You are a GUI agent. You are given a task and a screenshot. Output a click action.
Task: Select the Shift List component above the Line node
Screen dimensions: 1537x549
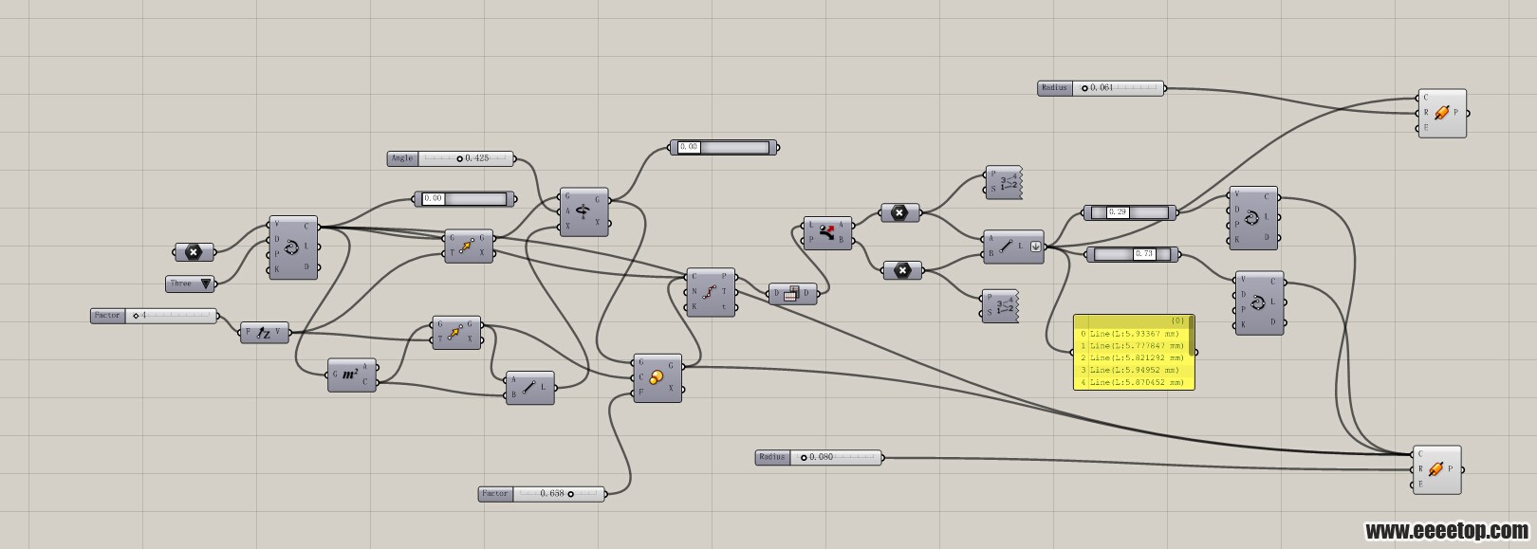point(1004,182)
